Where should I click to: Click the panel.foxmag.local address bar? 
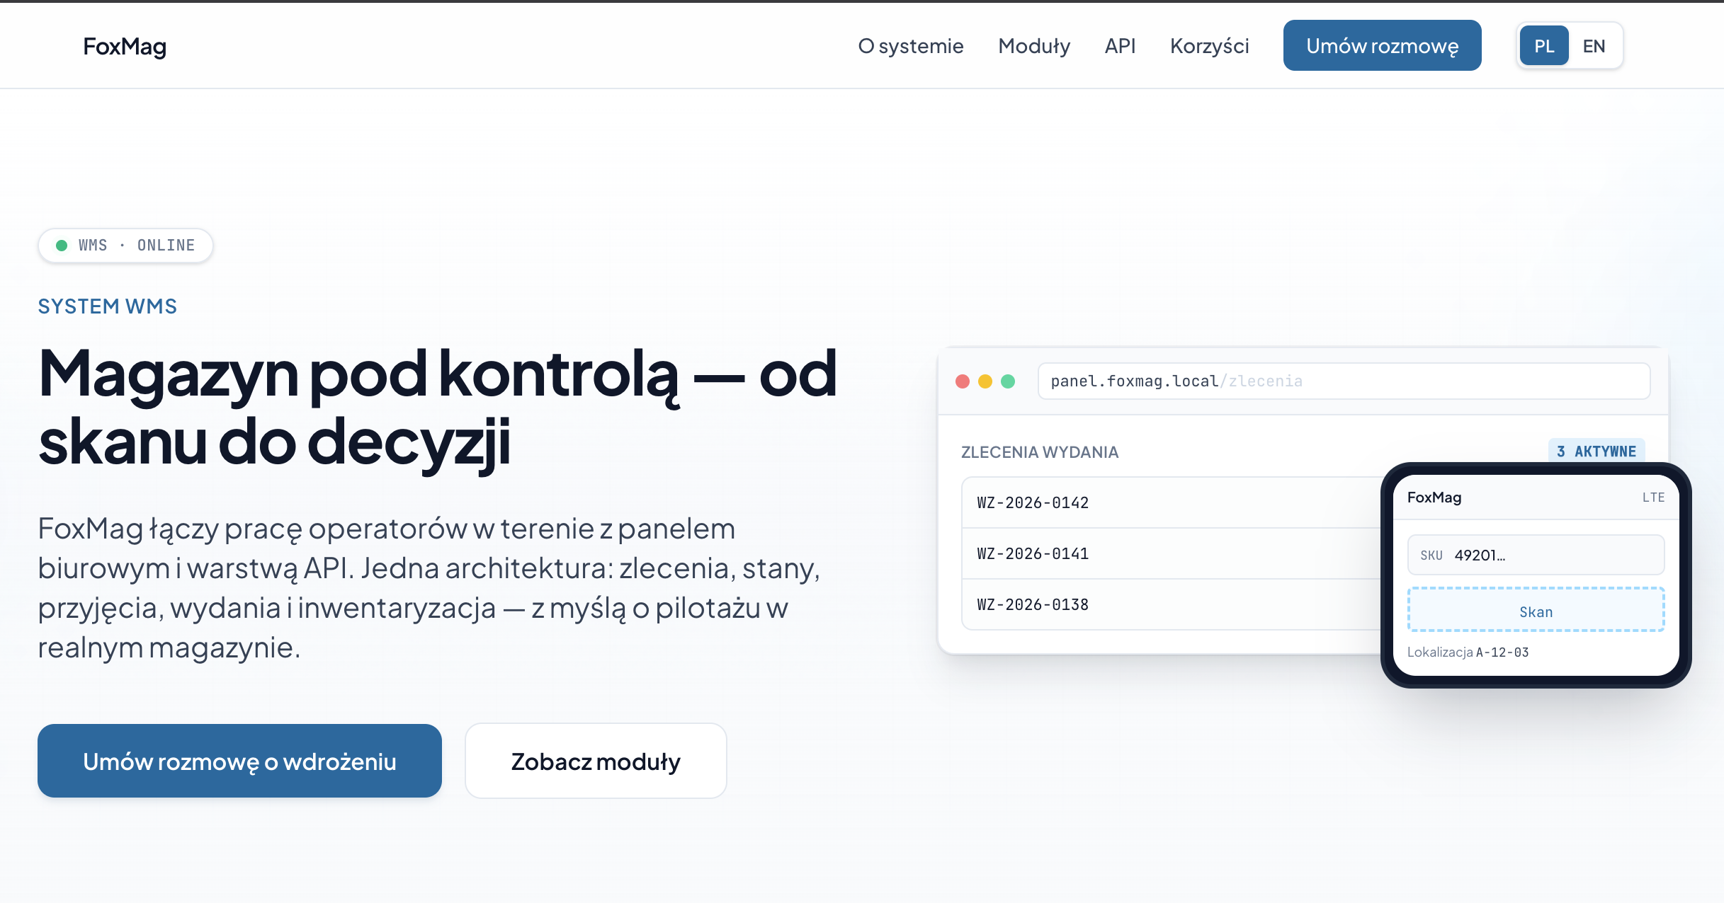click(x=1344, y=381)
